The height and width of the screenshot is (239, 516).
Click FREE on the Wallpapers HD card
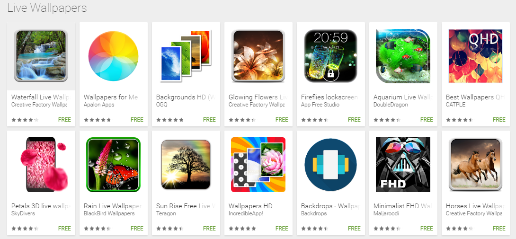[x=282, y=228]
